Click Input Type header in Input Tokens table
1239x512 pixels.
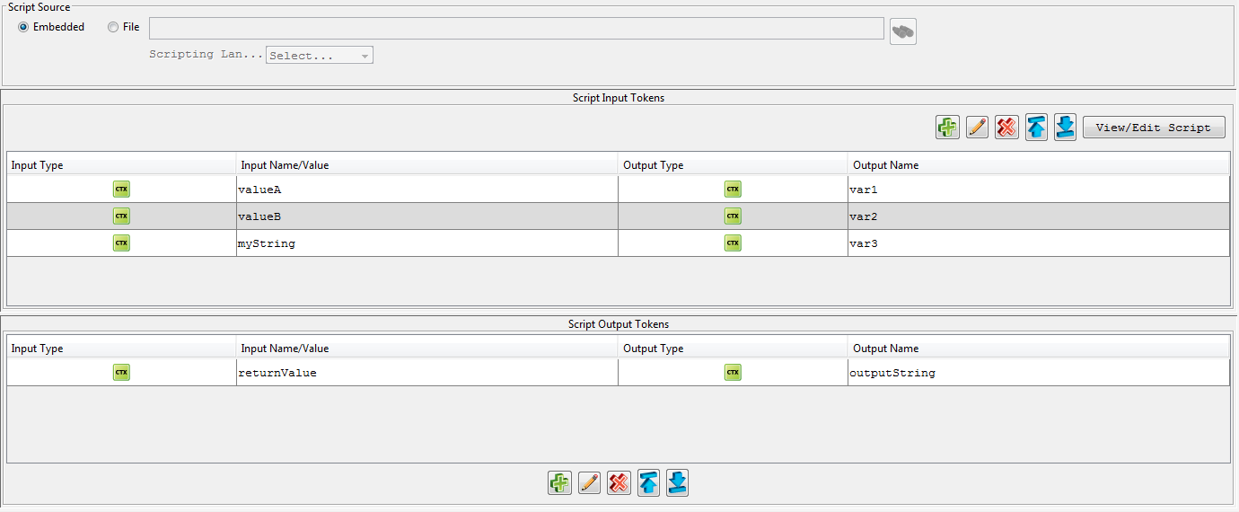[x=121, y=164]
